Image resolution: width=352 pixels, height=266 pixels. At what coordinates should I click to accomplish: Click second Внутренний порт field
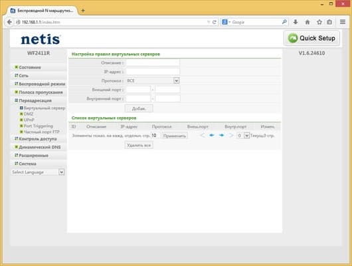(167, 98)
